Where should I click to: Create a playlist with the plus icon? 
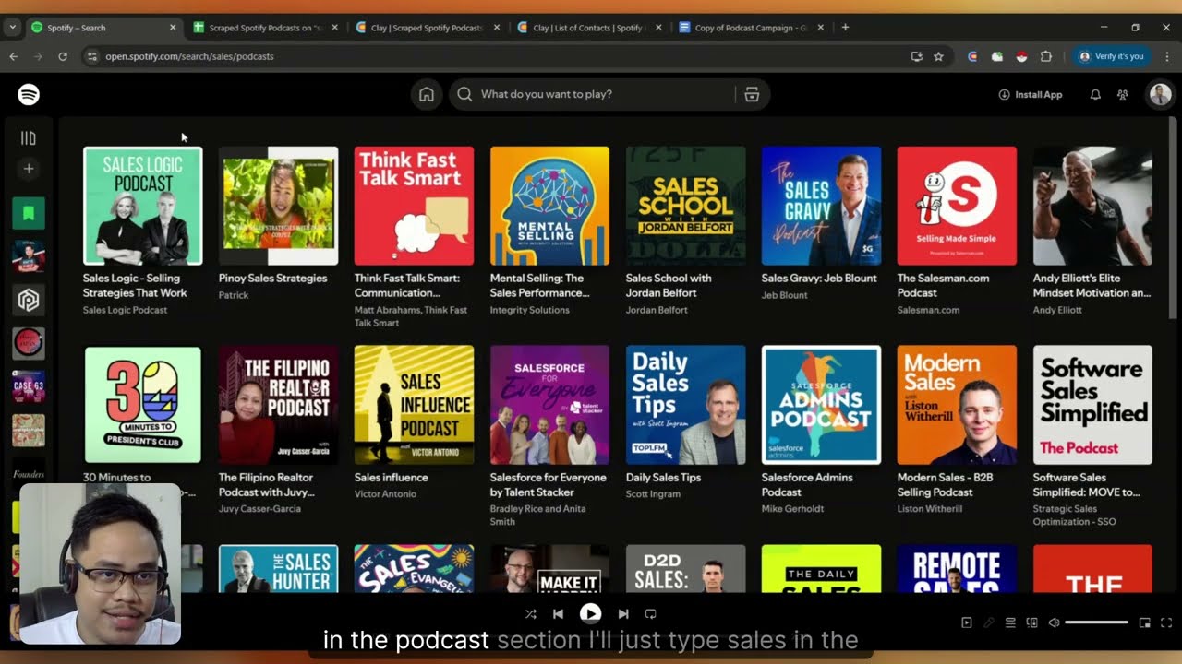coord(29,169)
